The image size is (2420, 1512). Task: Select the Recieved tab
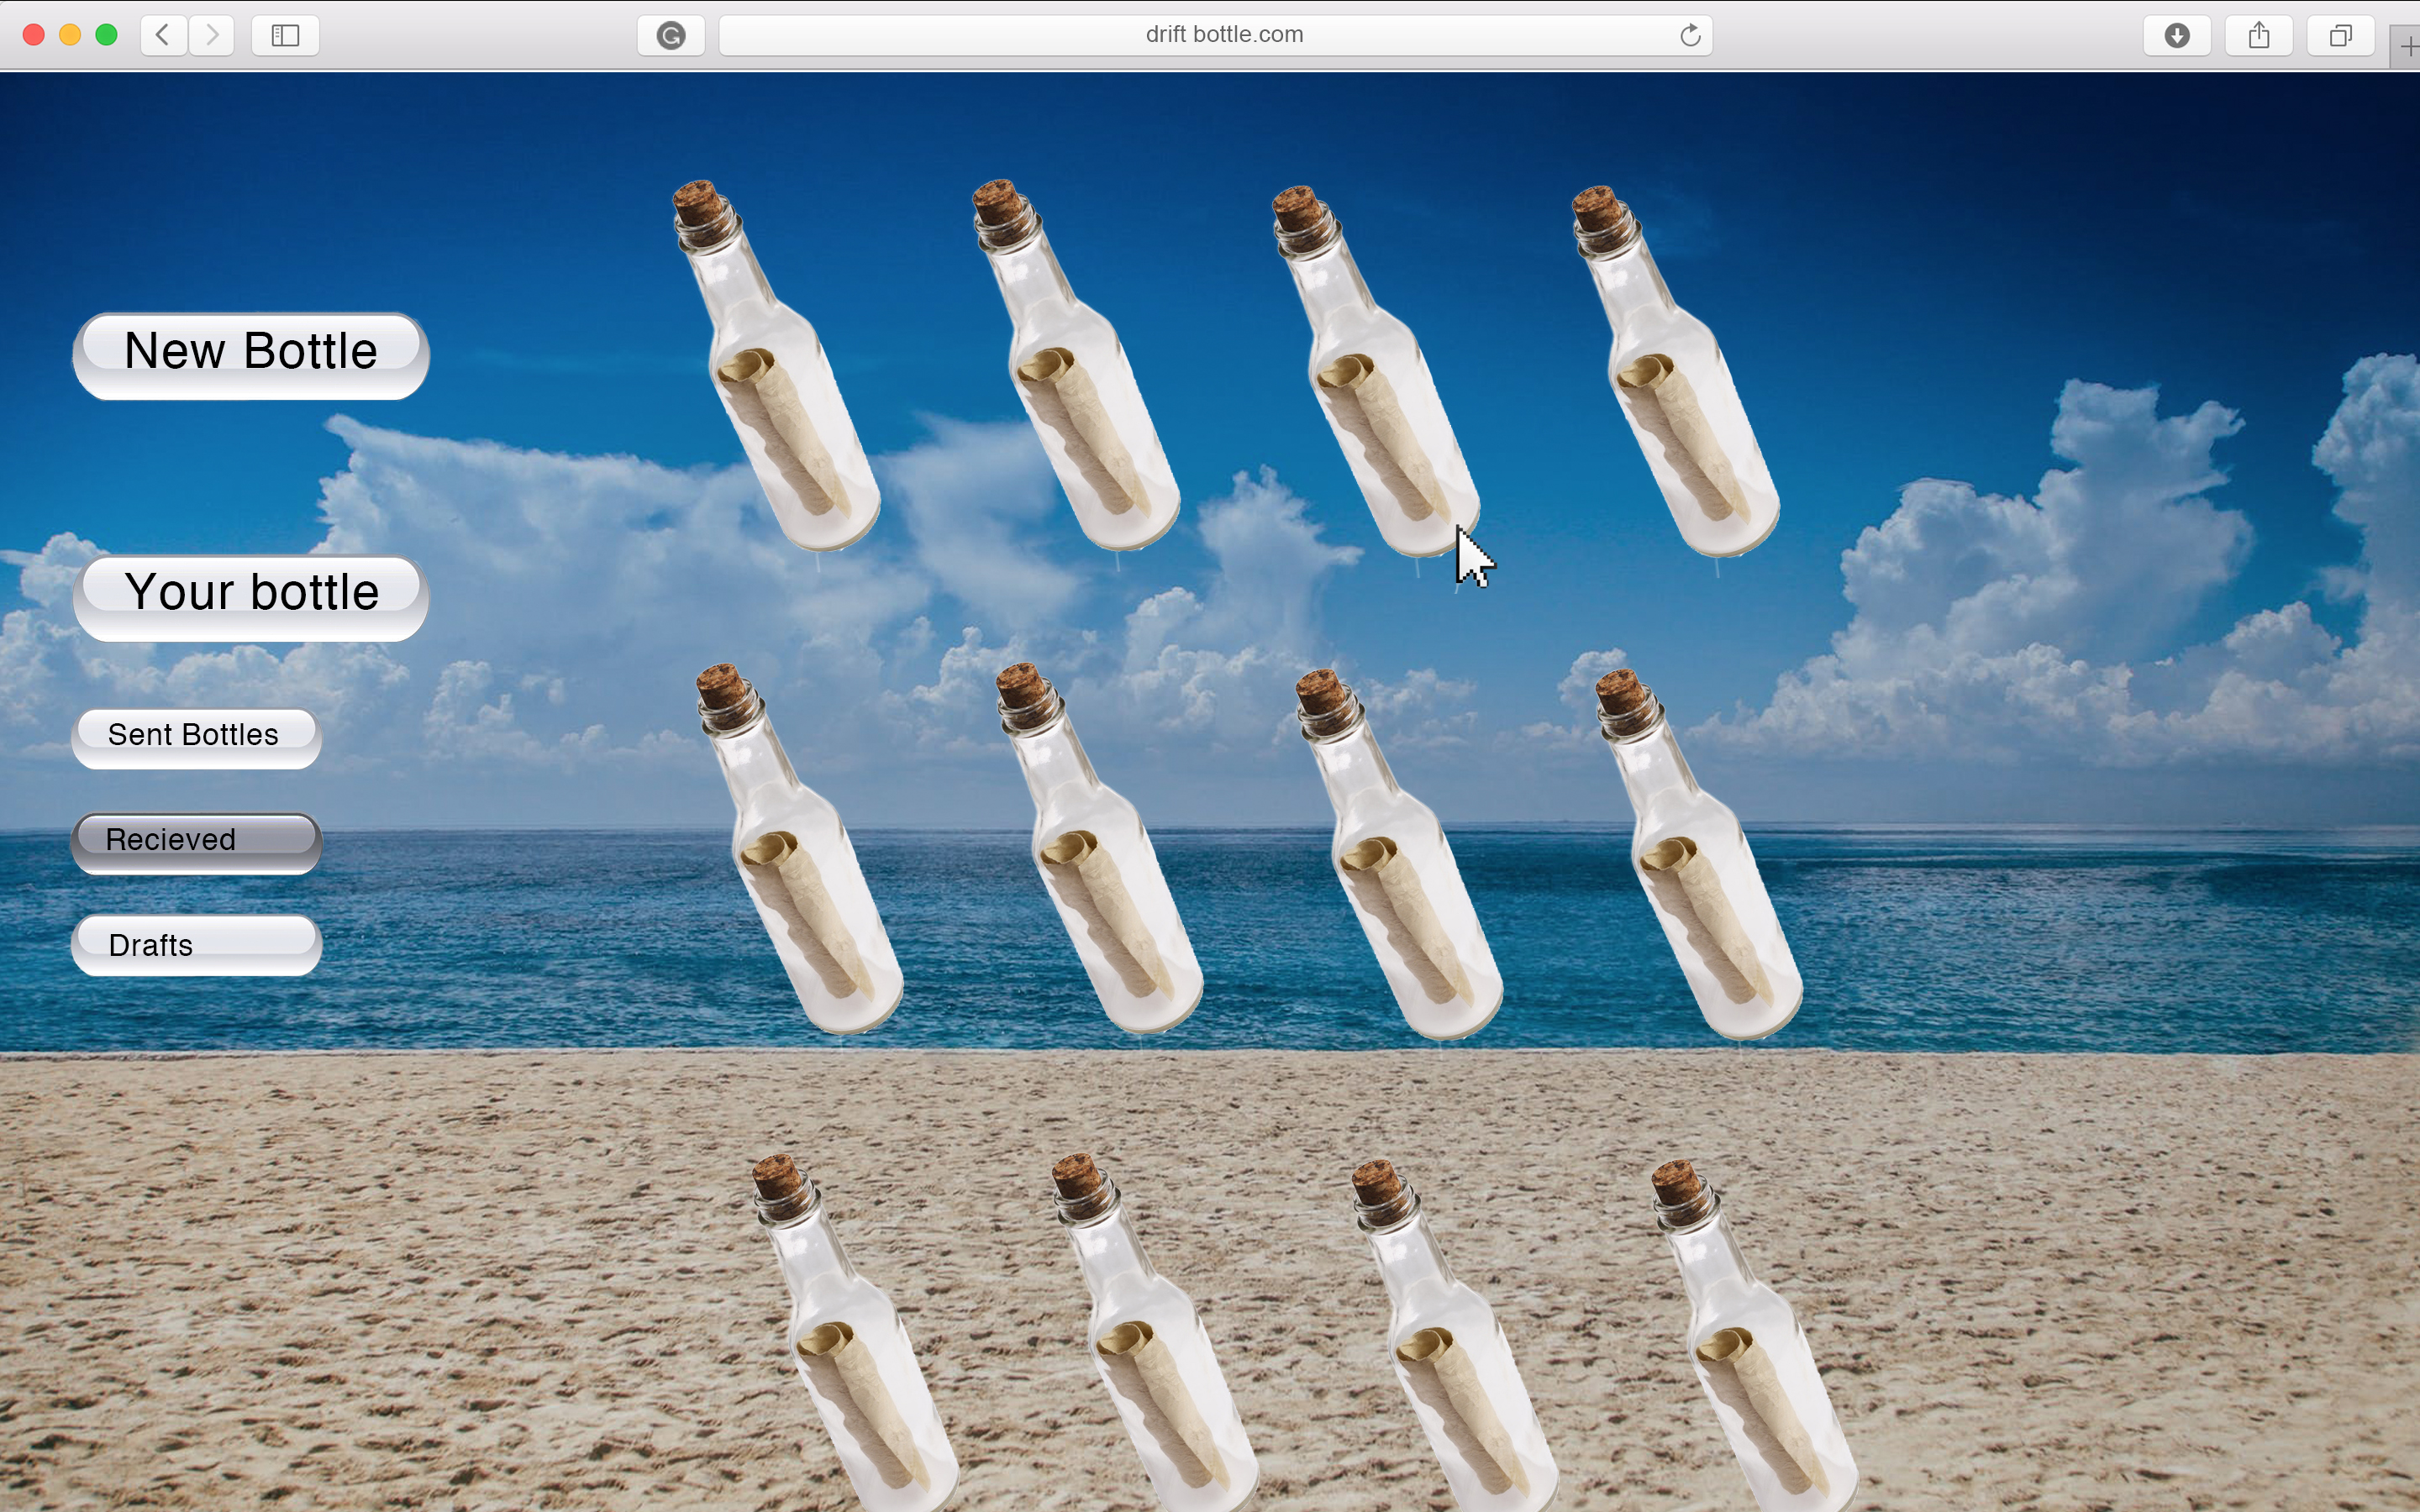(x=196, y=843)
